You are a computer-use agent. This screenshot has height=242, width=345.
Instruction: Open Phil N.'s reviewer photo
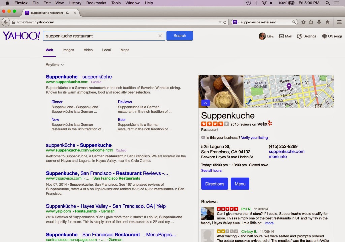[208, 213]
